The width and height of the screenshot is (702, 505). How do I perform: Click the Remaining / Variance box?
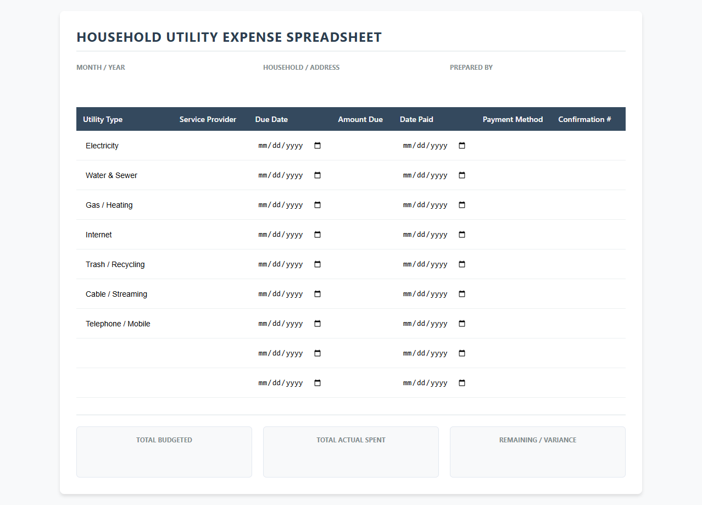tap(538, 452)
